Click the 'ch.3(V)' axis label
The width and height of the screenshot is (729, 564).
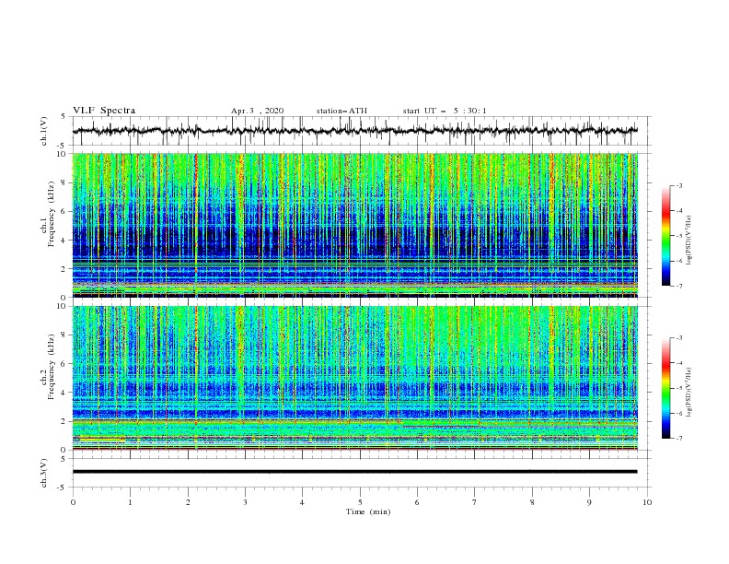[x=44, y=473]
